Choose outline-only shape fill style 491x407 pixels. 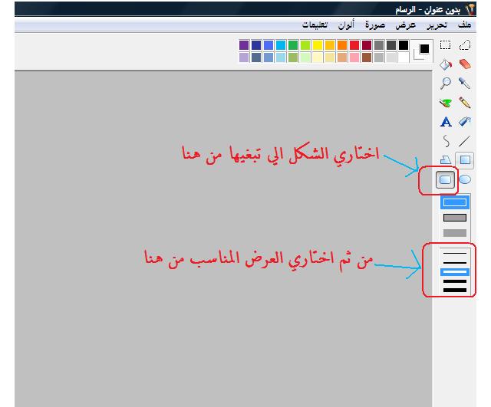pos(455,202)
